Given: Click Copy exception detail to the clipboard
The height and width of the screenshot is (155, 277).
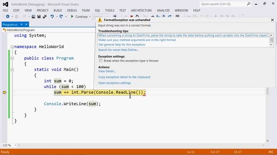Looking at the screenshot, I should (124, 77).
